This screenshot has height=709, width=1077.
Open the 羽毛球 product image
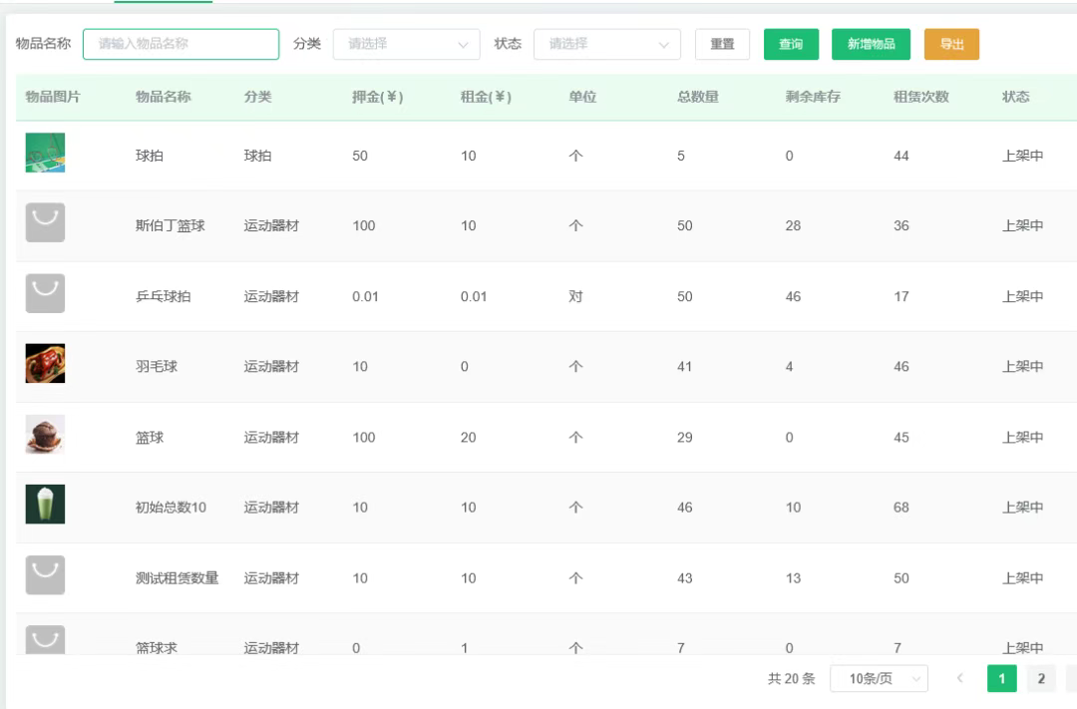click(45, 364)
